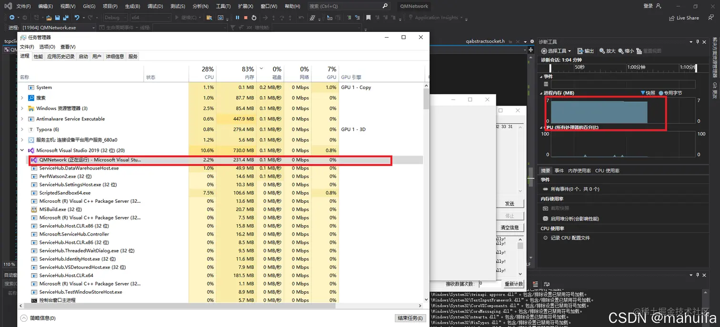Image resolution: width=720 pixels, height=327 pixels.
Task: Click the 发送 button in the app window
Action: pyautogui.click(x=510, y=203)
